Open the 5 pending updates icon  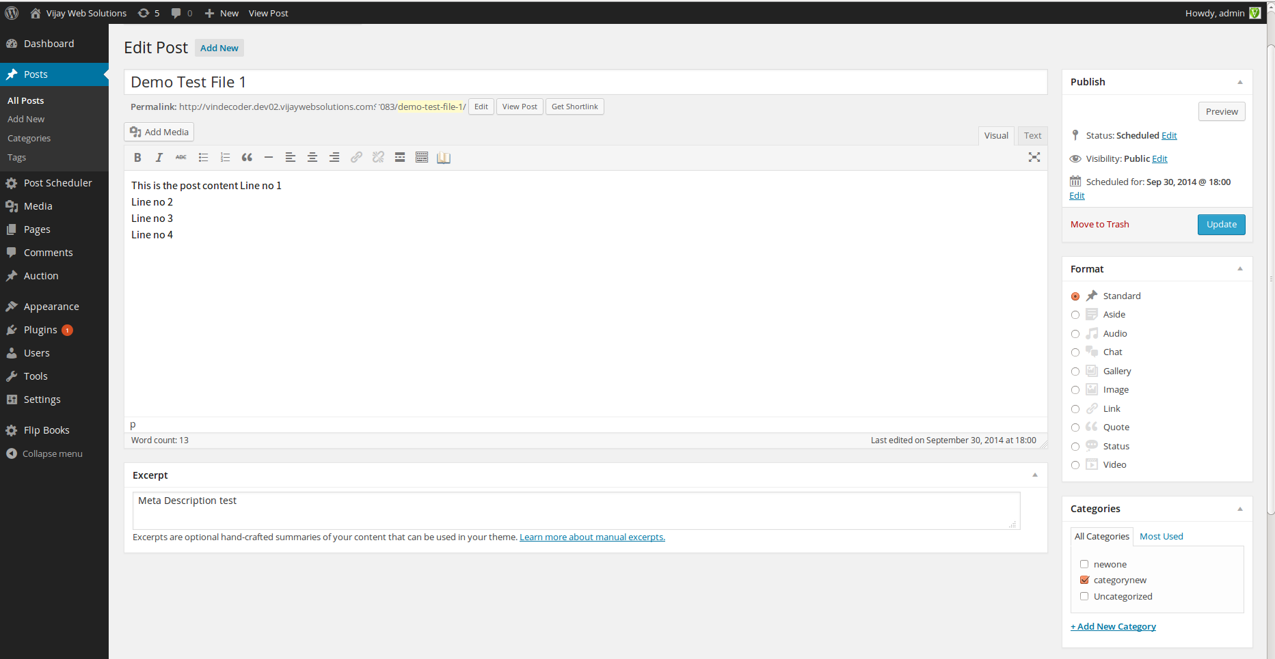pos(148,13)
